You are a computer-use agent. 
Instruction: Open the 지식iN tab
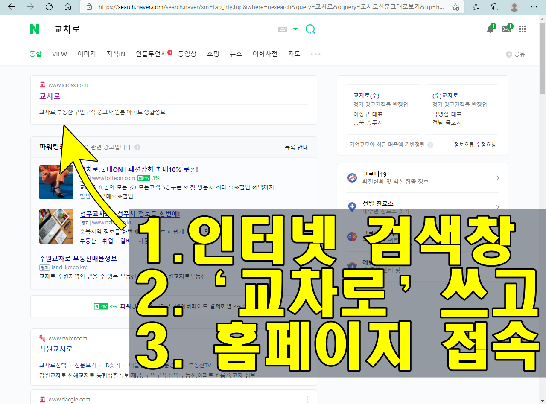116,54
